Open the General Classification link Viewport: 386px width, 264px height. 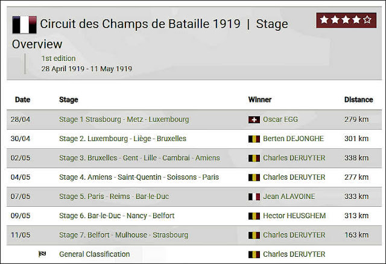click(x=94, y=254)
